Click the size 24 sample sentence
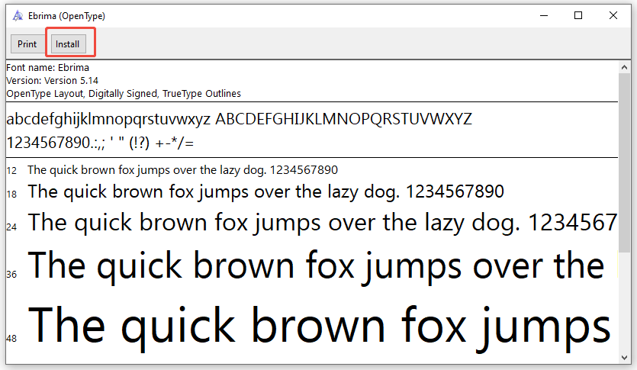 click(x=323, y=223)
